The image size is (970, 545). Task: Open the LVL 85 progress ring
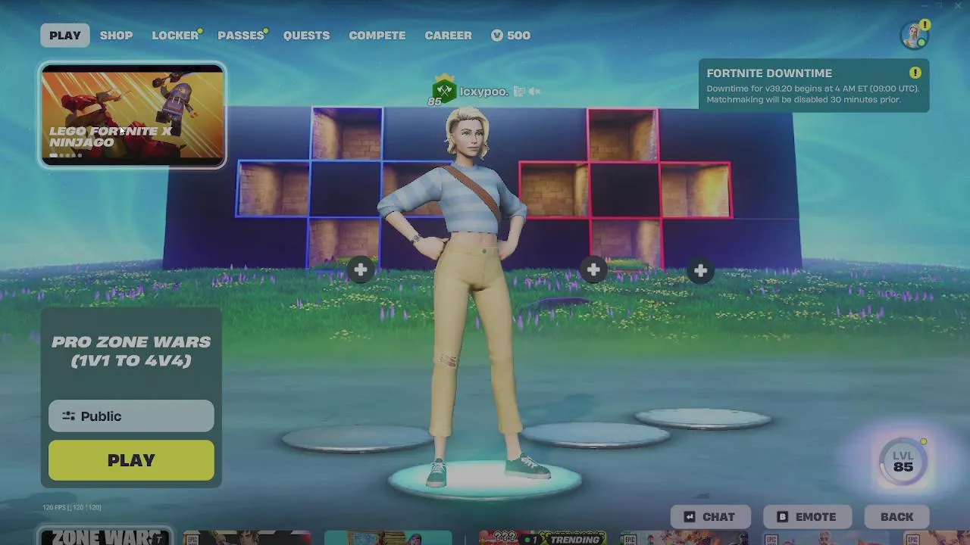903,462
